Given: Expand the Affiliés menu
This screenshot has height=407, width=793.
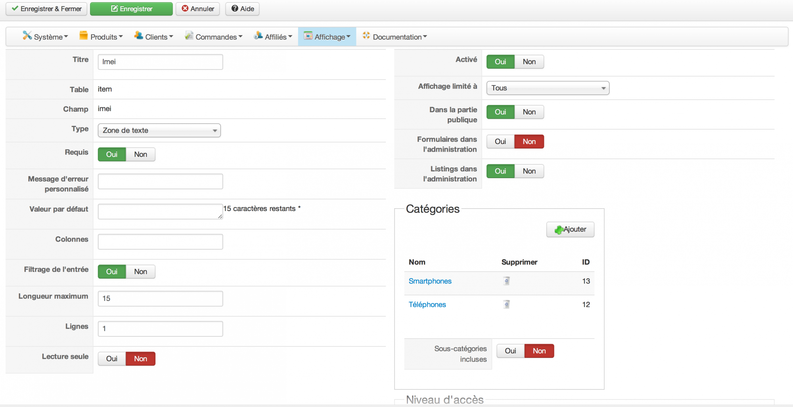Looking at the screenshot, I should coord(273,37).
